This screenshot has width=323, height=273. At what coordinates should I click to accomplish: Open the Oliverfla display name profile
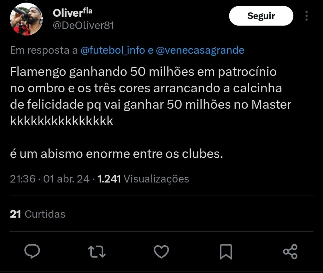click(73, 13)
